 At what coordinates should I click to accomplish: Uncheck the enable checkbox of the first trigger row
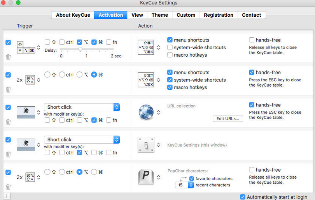(8, 43)
